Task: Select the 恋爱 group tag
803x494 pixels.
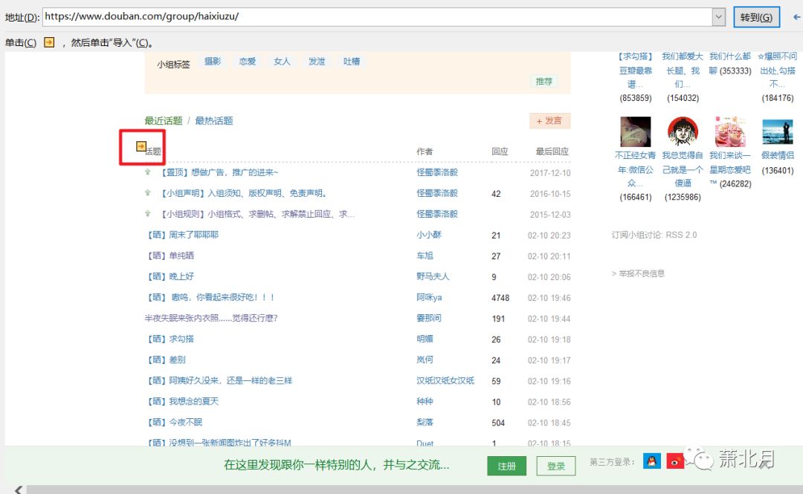Action: click(248, 62)
